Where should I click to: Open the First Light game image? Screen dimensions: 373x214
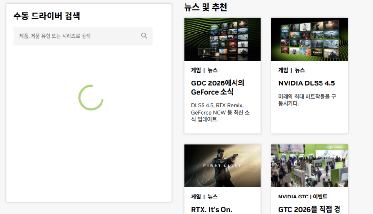[222, 165]
